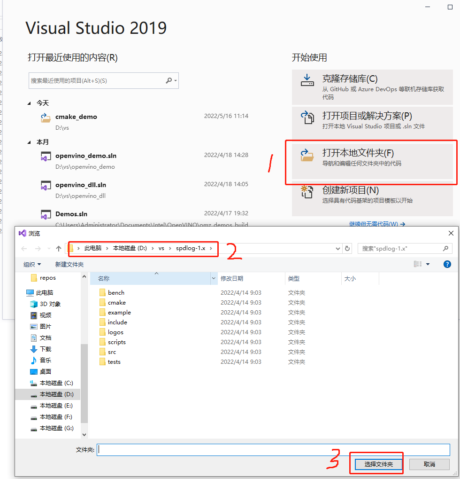
Task: Click the 本地磁盘 (D:) breadcrumb segment
Action: click(x=130, y=248)
